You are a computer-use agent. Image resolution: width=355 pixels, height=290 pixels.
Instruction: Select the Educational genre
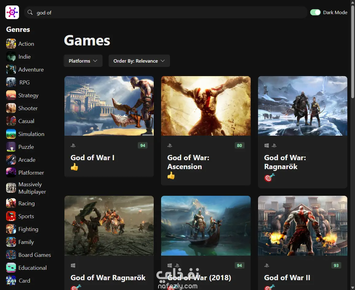tap(33, 268)
